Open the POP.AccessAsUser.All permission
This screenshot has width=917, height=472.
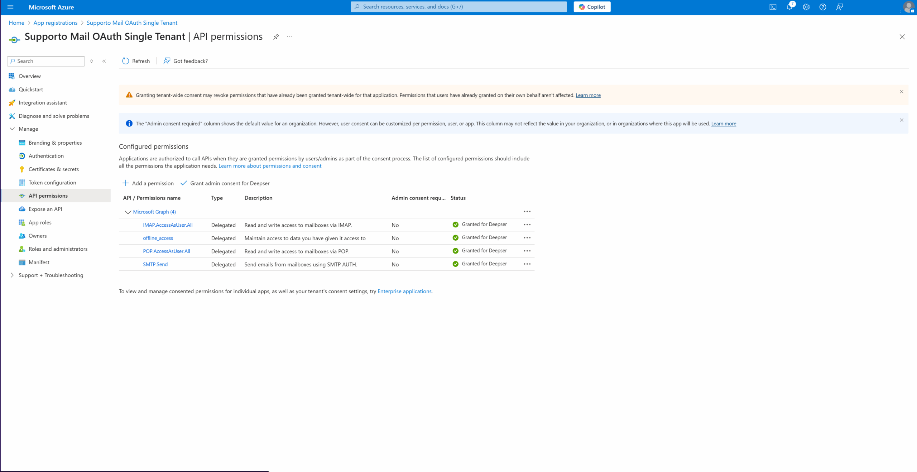(167, 251)
